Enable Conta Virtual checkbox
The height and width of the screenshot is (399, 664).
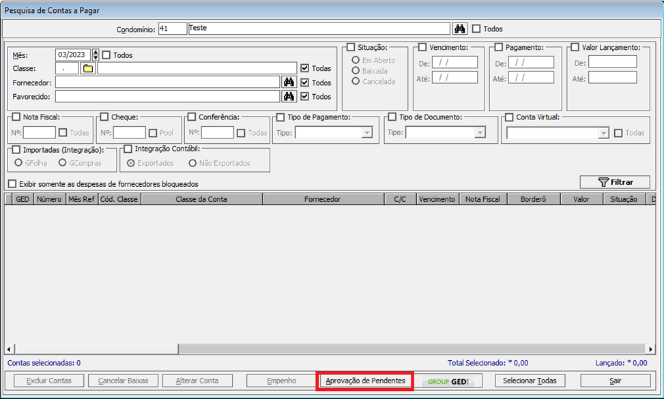point(509,117)
